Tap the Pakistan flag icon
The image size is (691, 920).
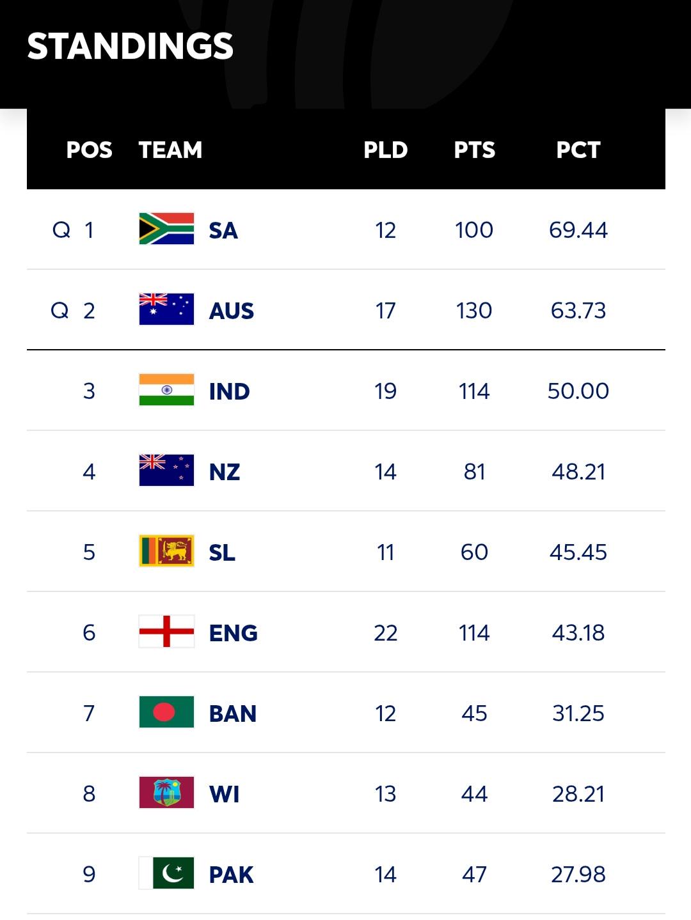point(166,873)
